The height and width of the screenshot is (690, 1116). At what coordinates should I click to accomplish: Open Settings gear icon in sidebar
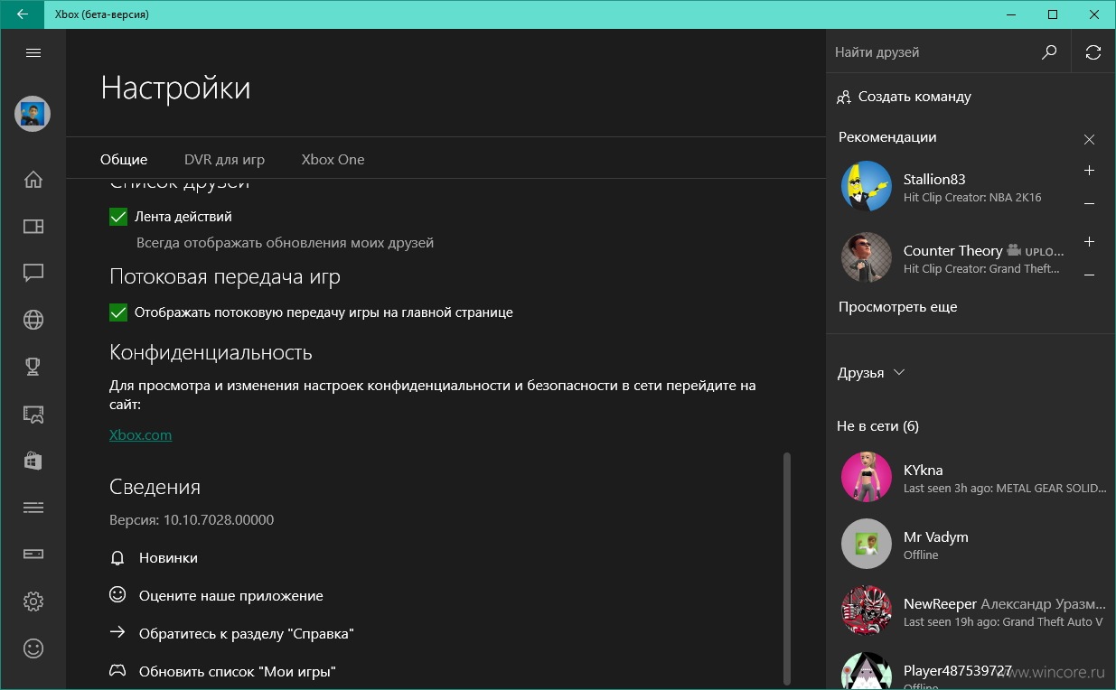pyautogui.click(x=33, y=601)
